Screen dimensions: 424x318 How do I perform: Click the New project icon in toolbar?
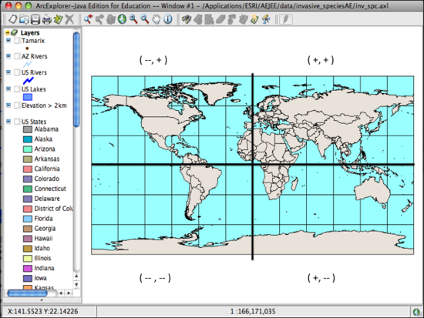12,19
